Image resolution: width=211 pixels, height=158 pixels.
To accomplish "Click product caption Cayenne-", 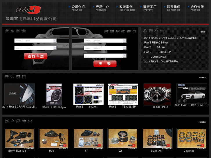I will coord(189,151).
